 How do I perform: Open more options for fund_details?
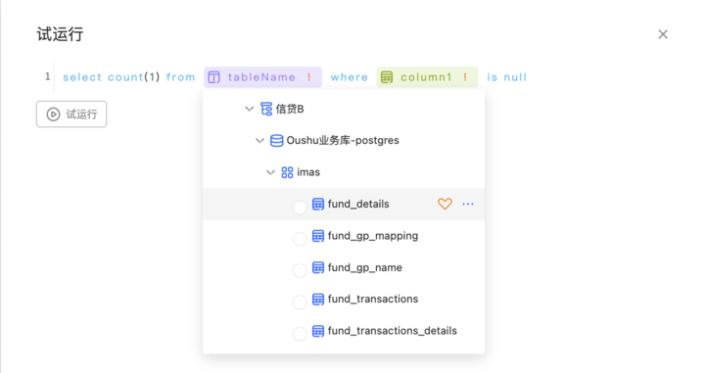tap(468, 204)
